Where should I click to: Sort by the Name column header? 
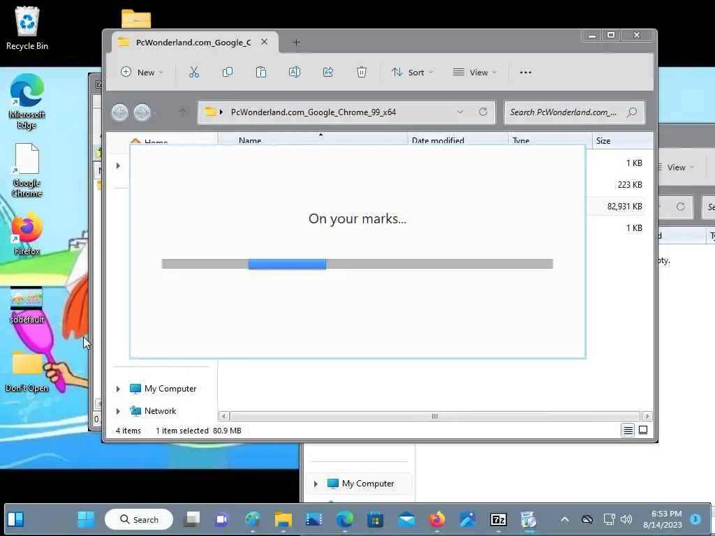(313, 140)
